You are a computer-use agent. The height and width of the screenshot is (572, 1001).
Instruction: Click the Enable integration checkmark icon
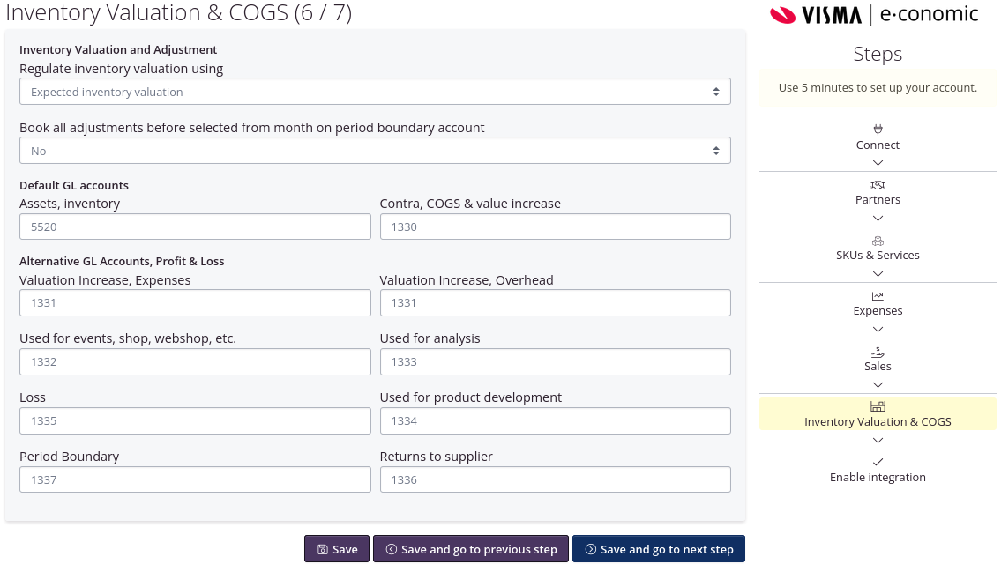coord(878,462)
